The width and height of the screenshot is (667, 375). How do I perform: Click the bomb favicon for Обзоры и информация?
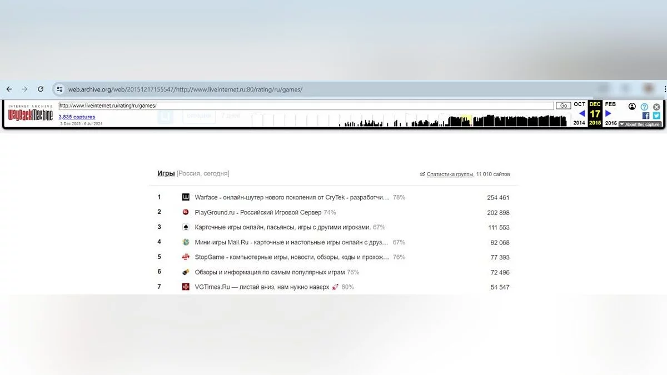pyautogui.click(x=186, y=272)
